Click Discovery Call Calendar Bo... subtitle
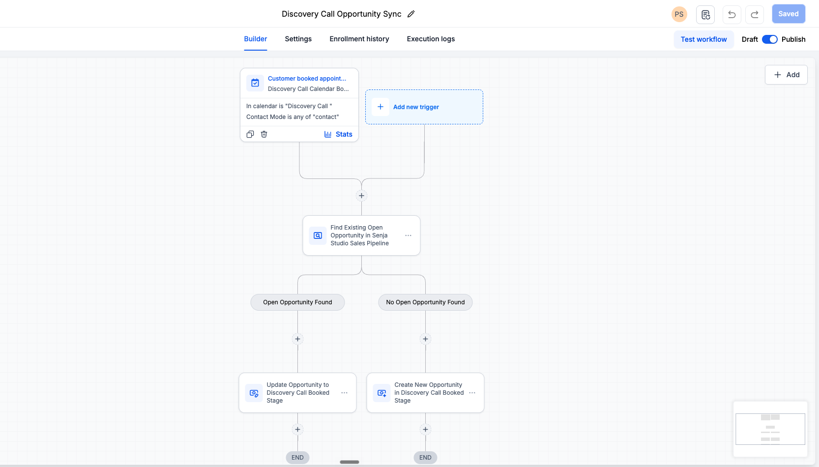 pyautogui.click(x=308, y=88)
